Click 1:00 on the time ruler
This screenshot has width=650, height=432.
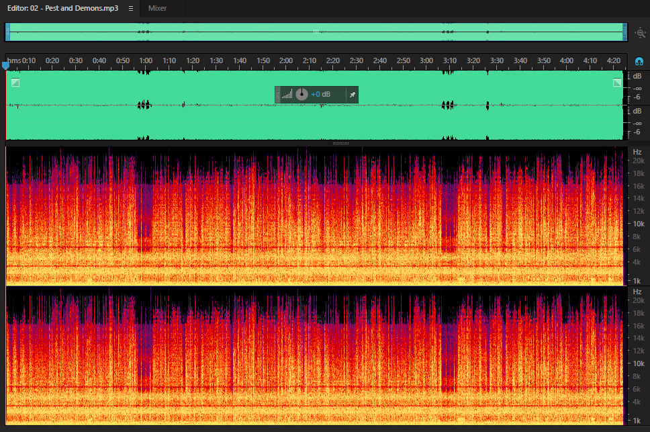point(146,60)
